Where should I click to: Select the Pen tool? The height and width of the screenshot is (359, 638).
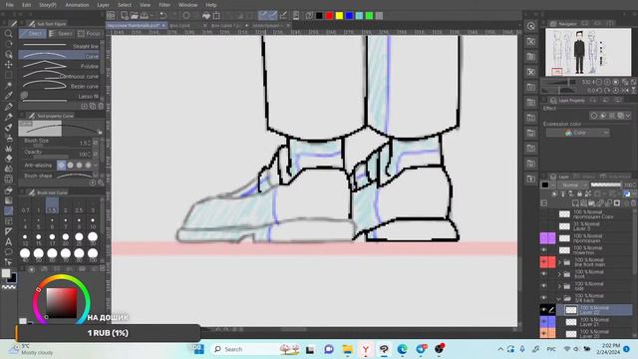[8, 107]
